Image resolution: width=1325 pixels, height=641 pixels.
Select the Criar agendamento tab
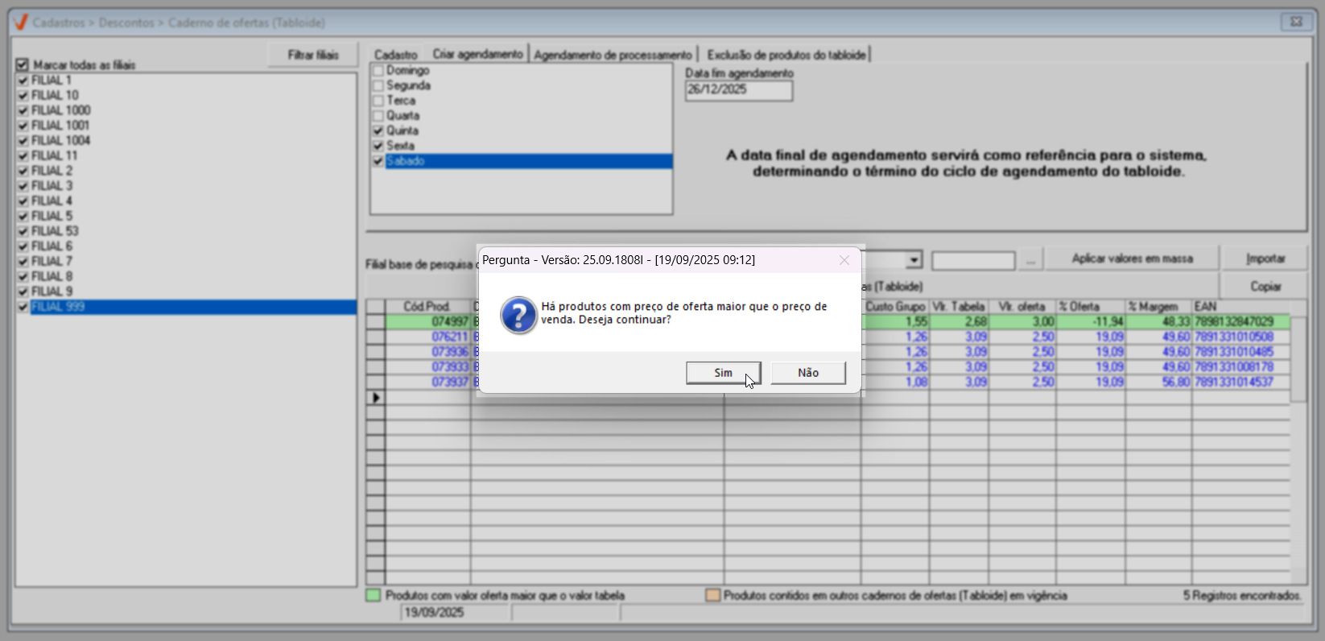click(x=477, y=54)
